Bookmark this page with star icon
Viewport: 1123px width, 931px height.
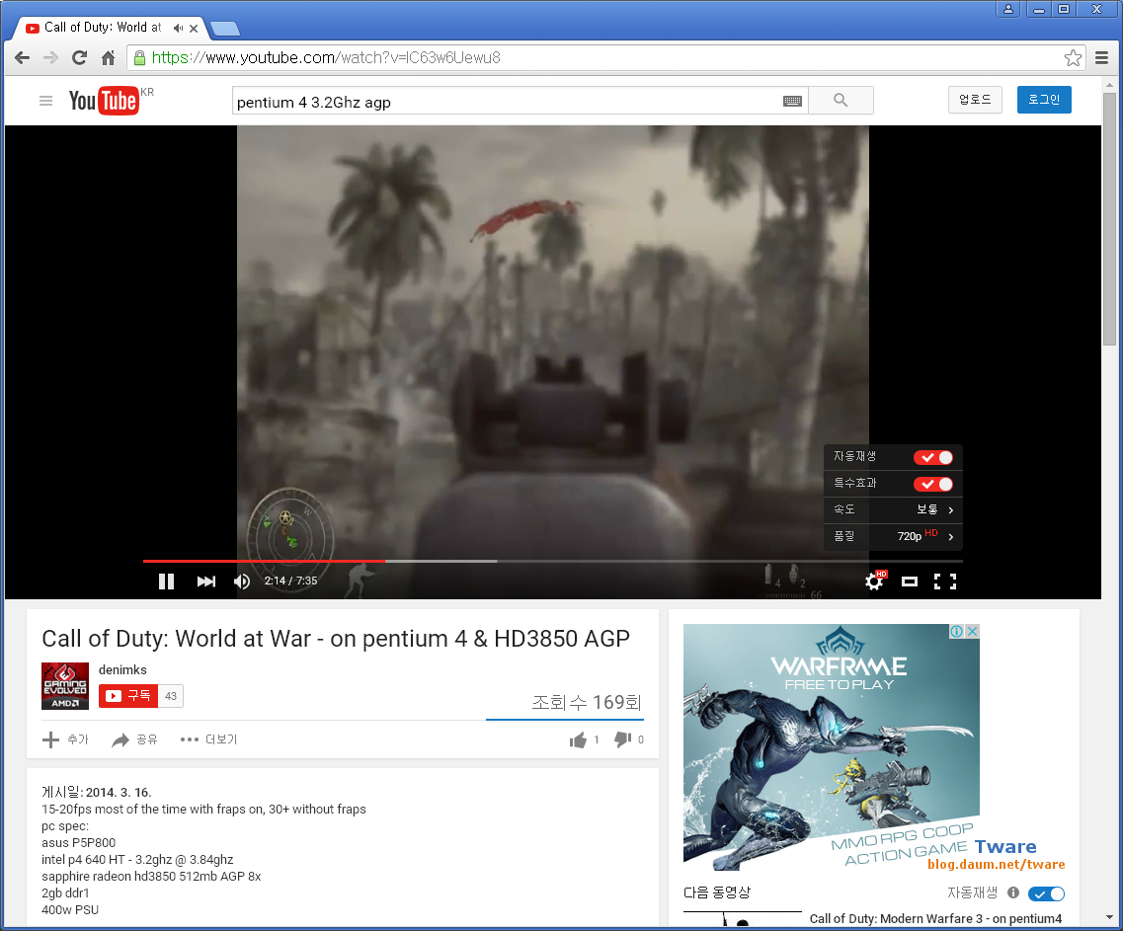(1073, 58)
